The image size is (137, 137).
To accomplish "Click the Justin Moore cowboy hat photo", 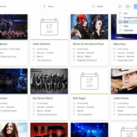I will coord(124,81).
